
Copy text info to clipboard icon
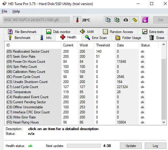(x=108, y=20)
